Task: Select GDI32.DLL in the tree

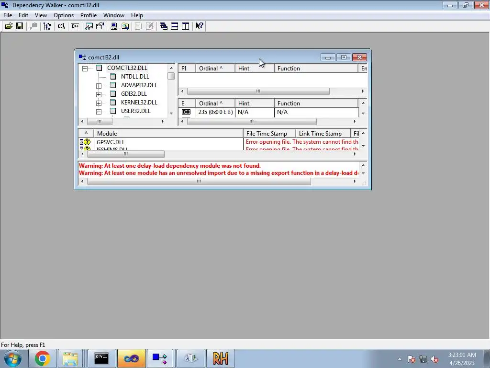Action: point(134,93)
